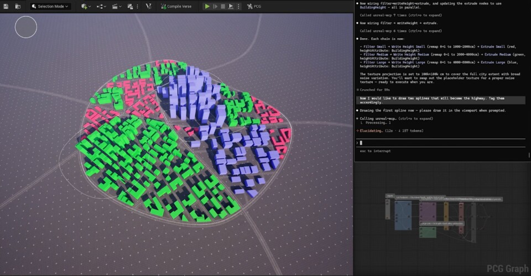
Task: Click the Verse explorer V icon
Action: pyautogui.click(x=148, y=6)
